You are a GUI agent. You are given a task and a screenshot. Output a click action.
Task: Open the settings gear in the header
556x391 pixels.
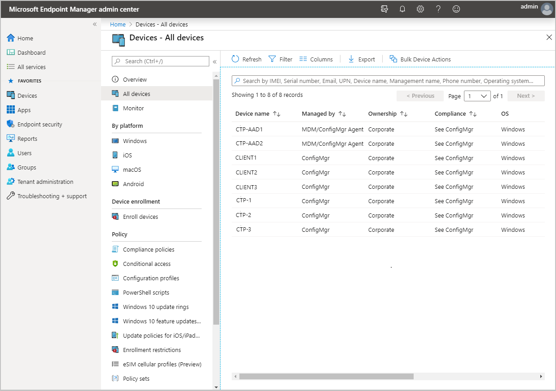[420, 9]
